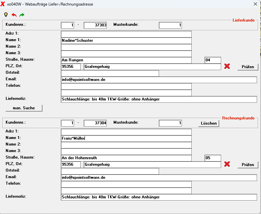The height and width of the screenshot is (214, 261).
Task: Open PLZ lookup button in Lieferkunde section
Action: point(82,67)
